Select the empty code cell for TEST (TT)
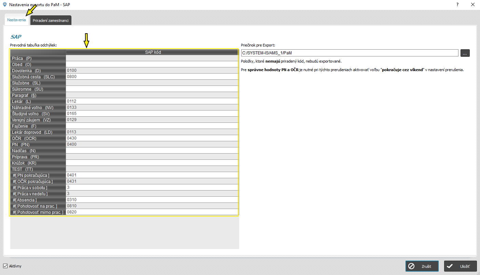 (152, 169)
